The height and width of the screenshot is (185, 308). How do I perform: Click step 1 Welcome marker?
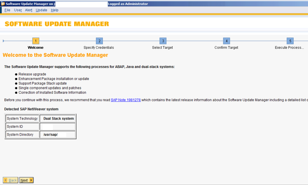point(36,41)
